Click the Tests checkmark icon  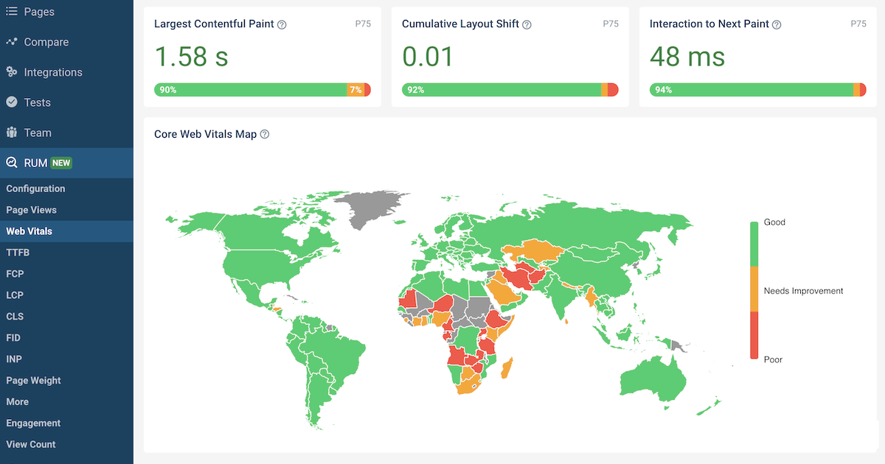tap(12, 102)
